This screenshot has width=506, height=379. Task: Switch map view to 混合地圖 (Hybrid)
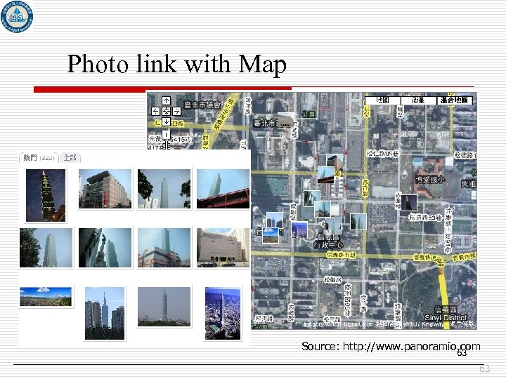pyautogui.click(x=455, y=100)
